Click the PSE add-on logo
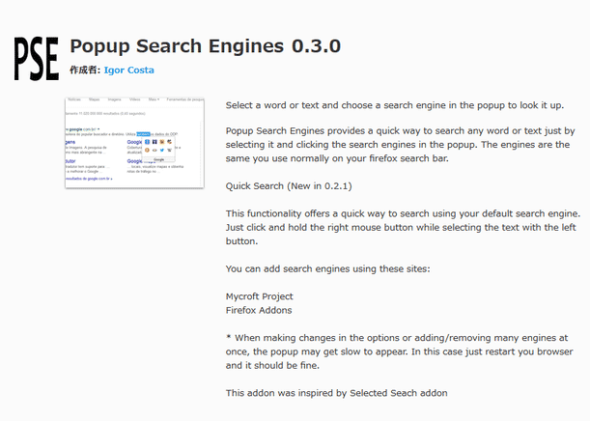 [37, 59]
